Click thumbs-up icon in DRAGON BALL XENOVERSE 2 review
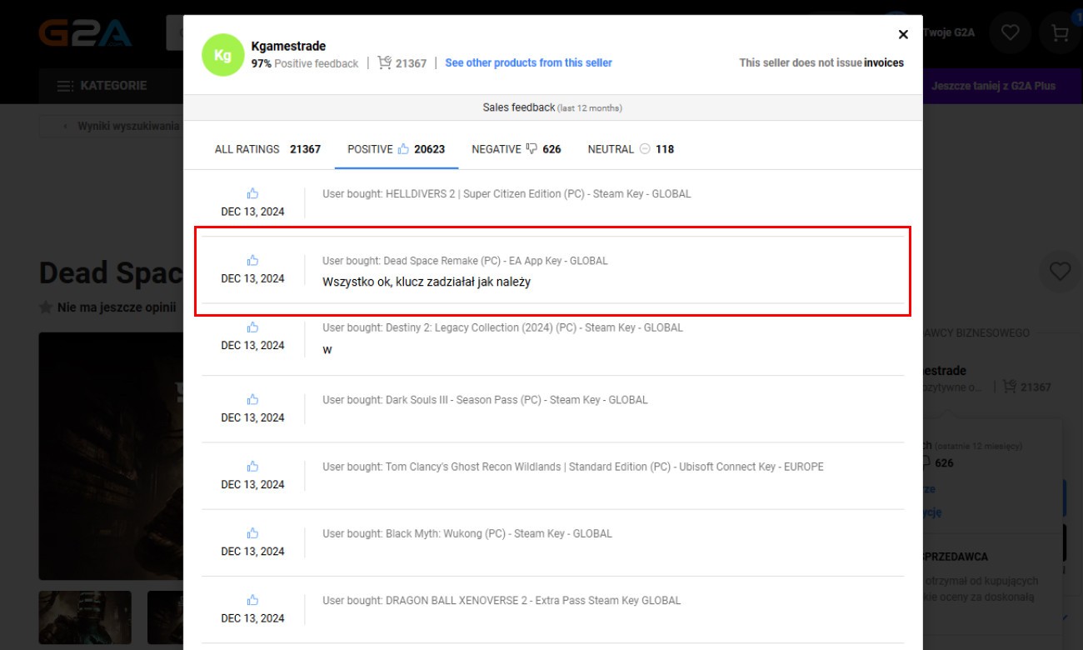Screen dimensions: 1083x650 coord(252,599)
